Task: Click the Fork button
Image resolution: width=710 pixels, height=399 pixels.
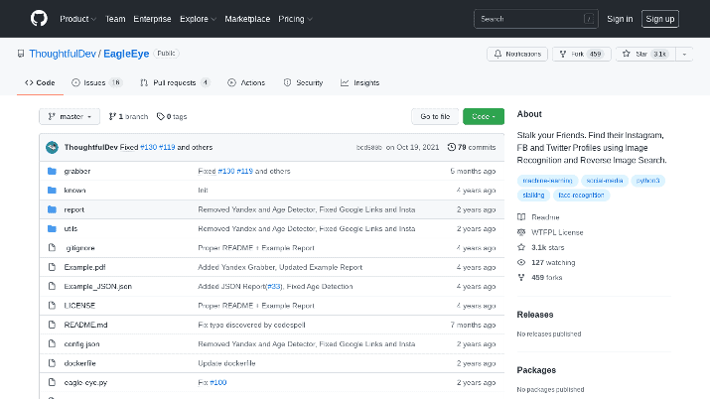Action: pos(581,54)
